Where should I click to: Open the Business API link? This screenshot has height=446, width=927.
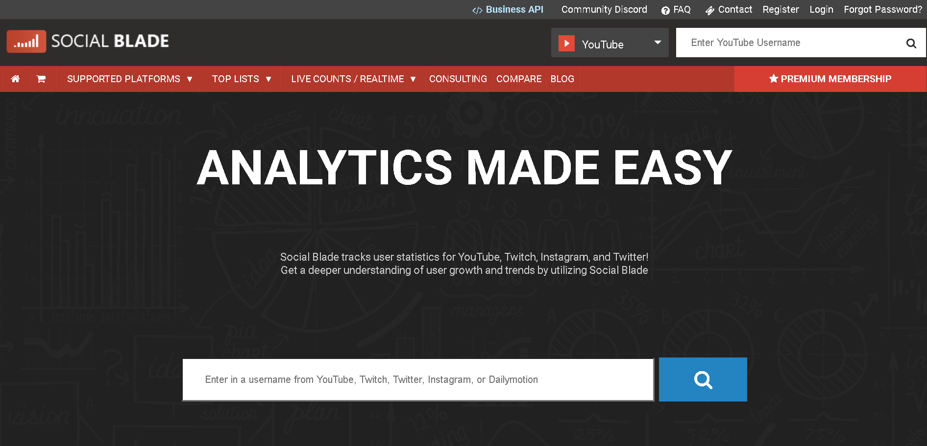point(508,10)
